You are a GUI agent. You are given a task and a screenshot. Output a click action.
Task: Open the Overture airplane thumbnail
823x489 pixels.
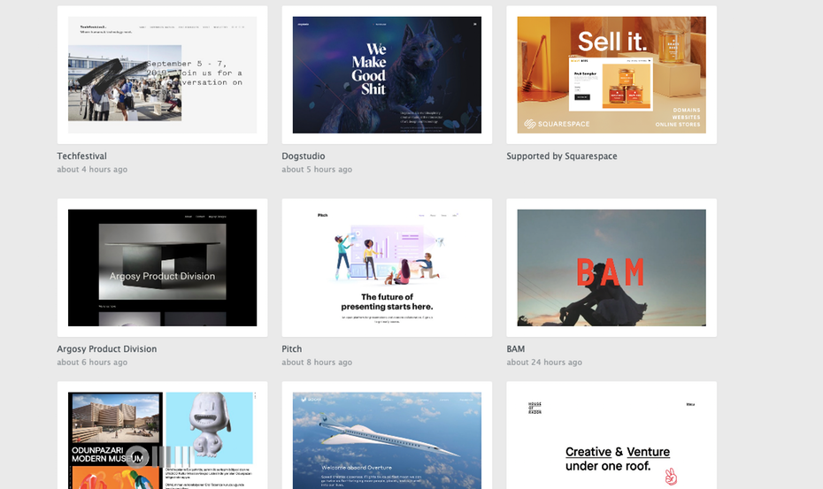click(x=387, y=435)
